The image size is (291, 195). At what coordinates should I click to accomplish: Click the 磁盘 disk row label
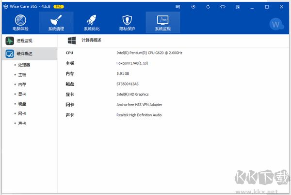tap(70, 84)
